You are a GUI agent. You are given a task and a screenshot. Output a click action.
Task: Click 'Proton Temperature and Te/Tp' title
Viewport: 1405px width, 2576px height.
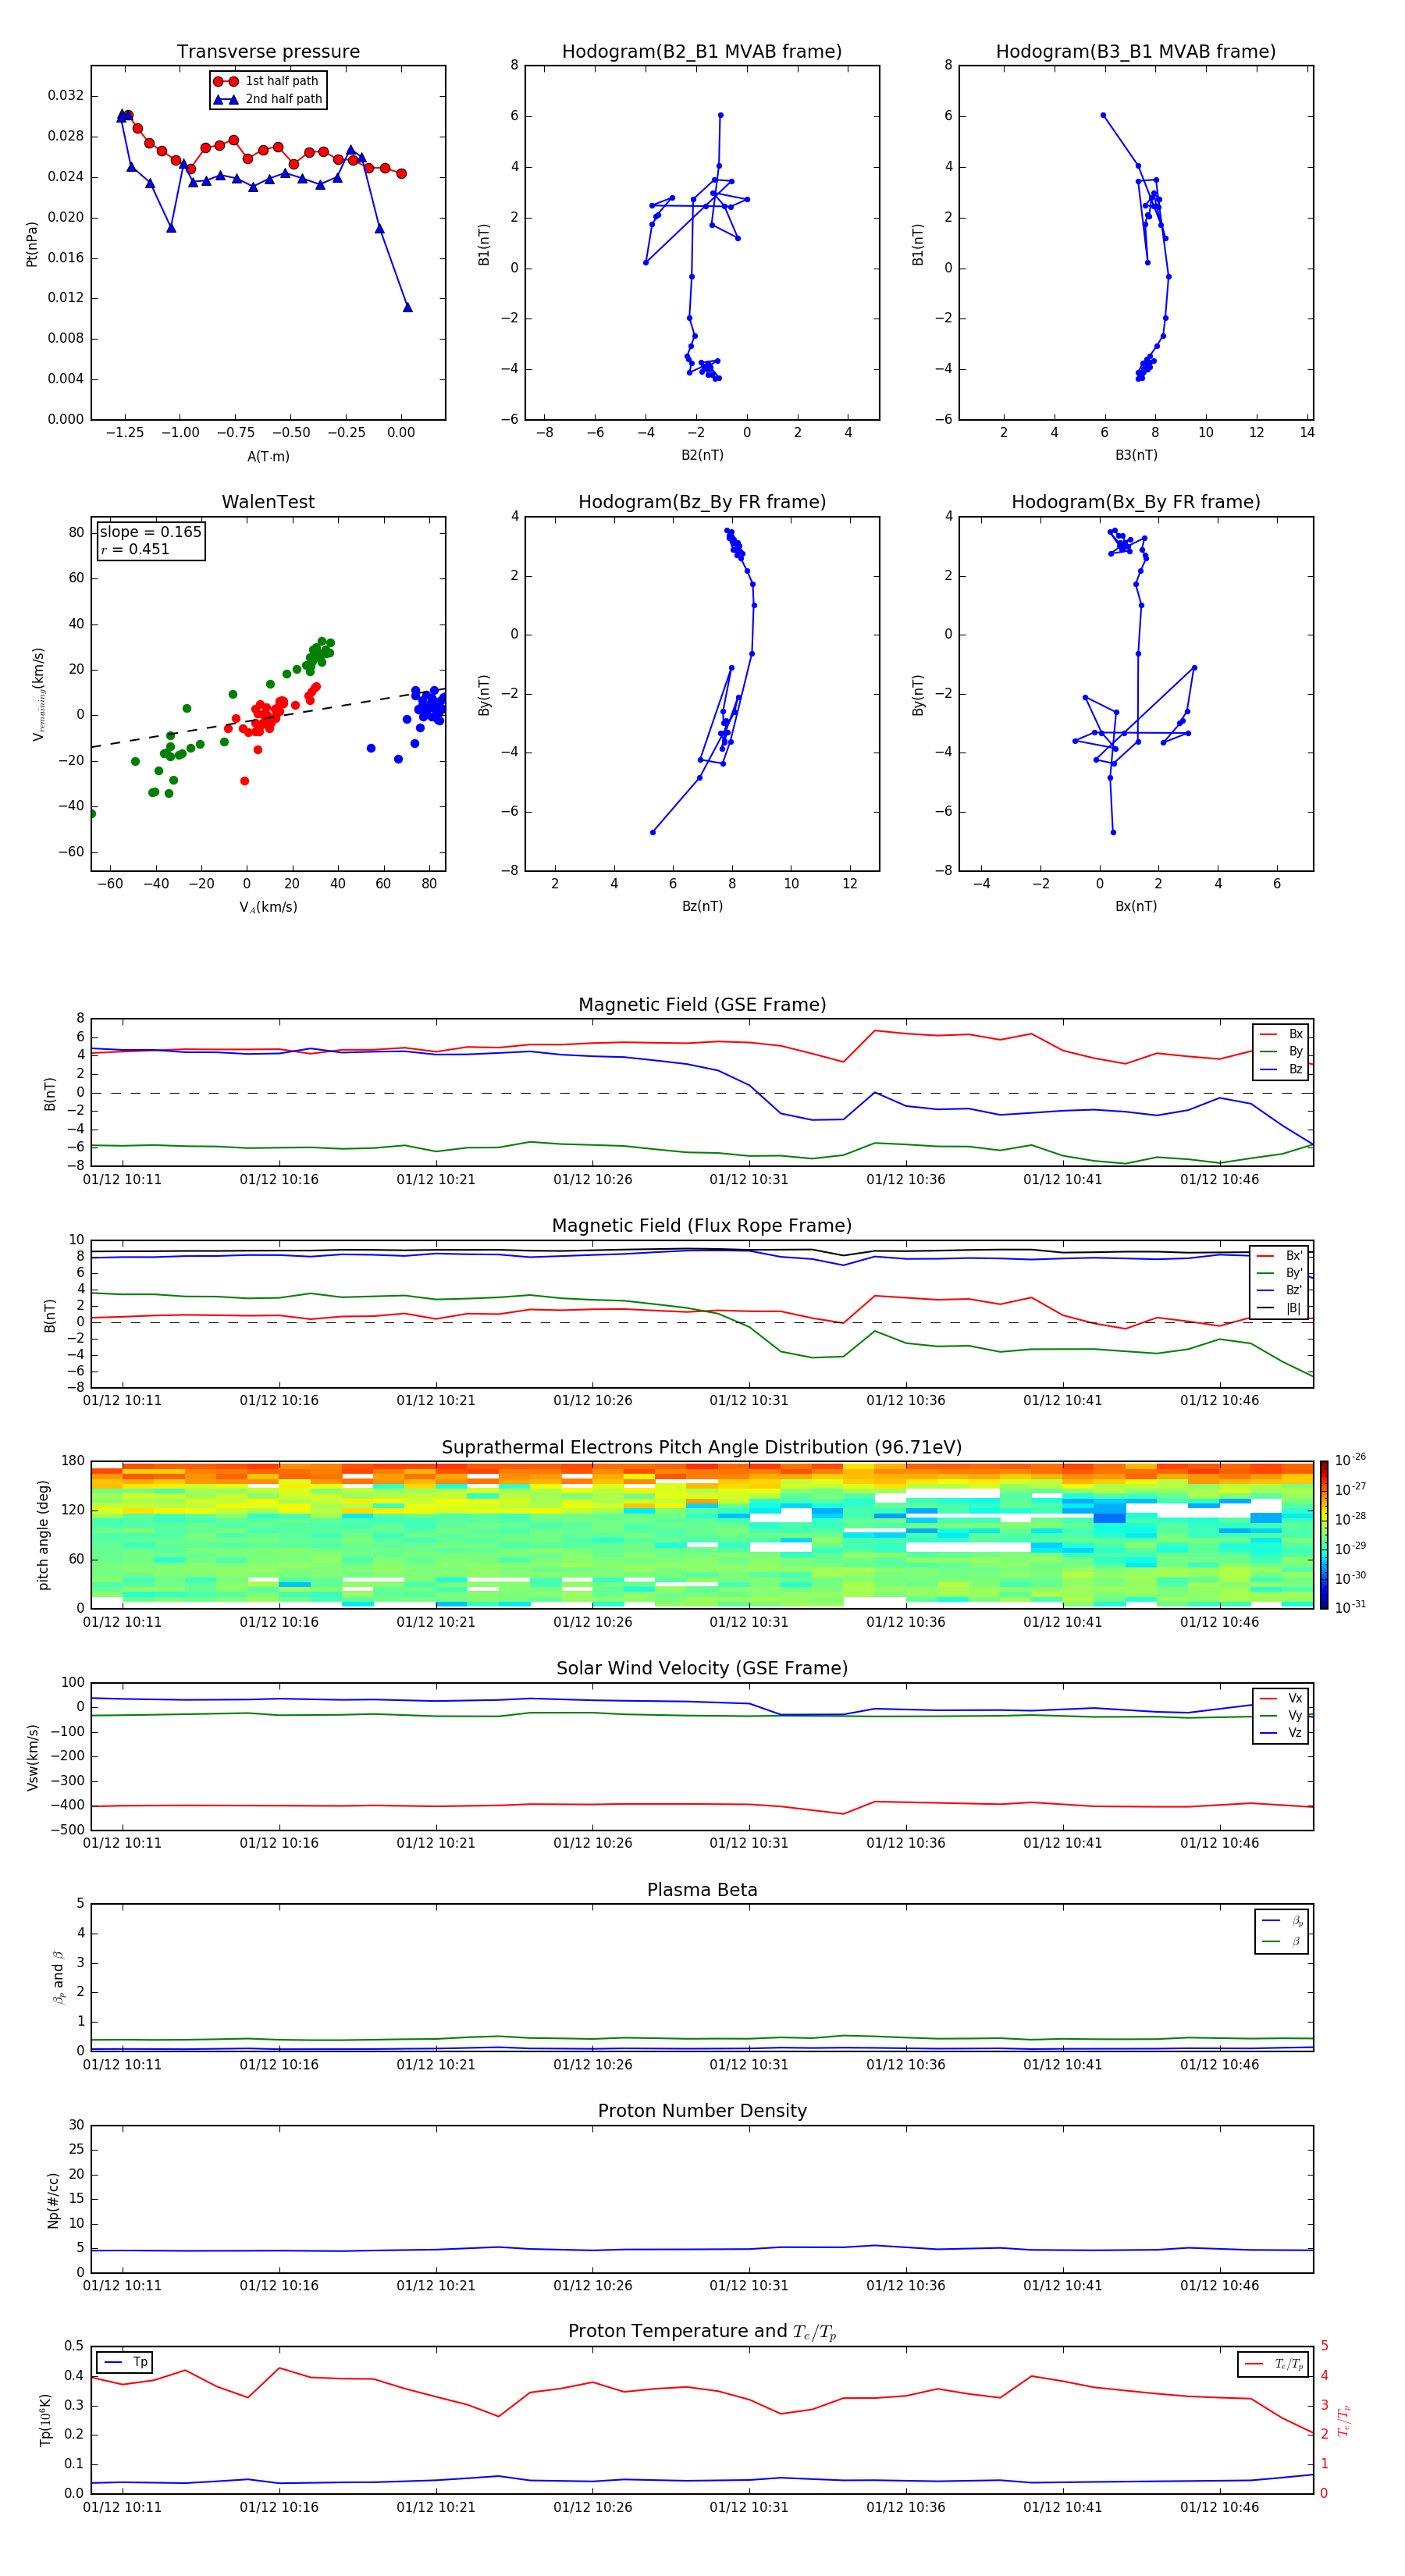[702, 2331]
